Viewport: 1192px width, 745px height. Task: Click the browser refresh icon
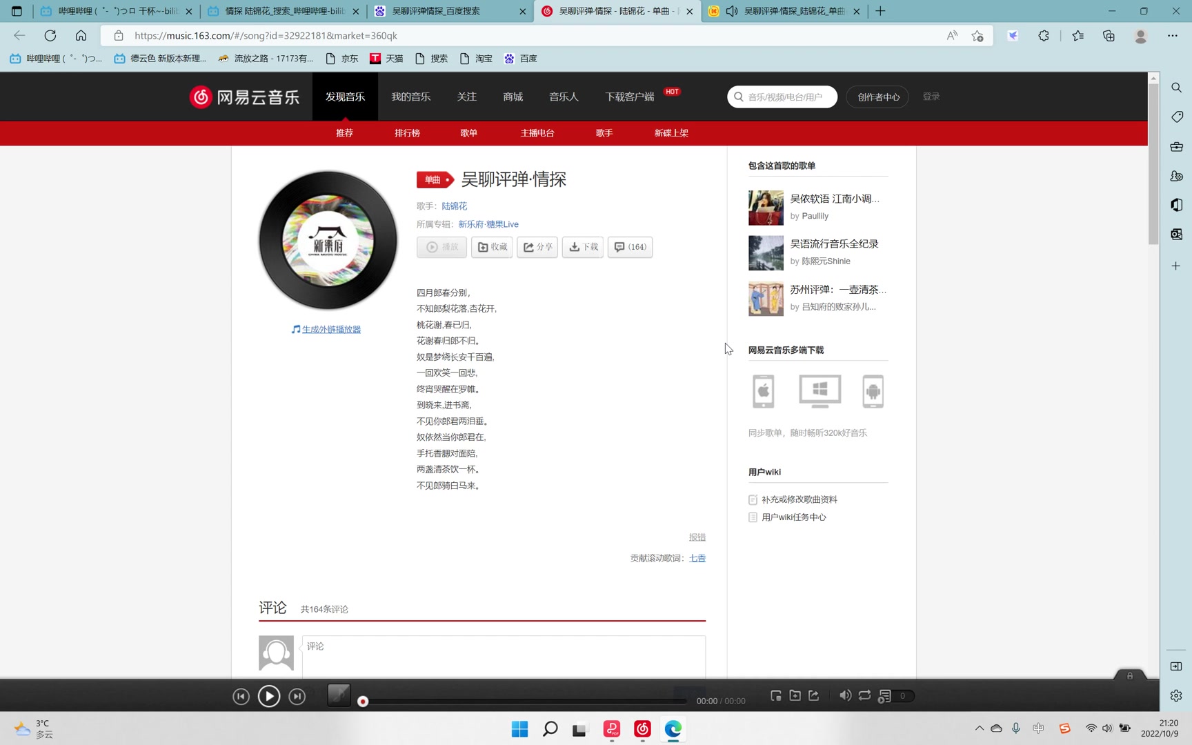tap(50, 35)
